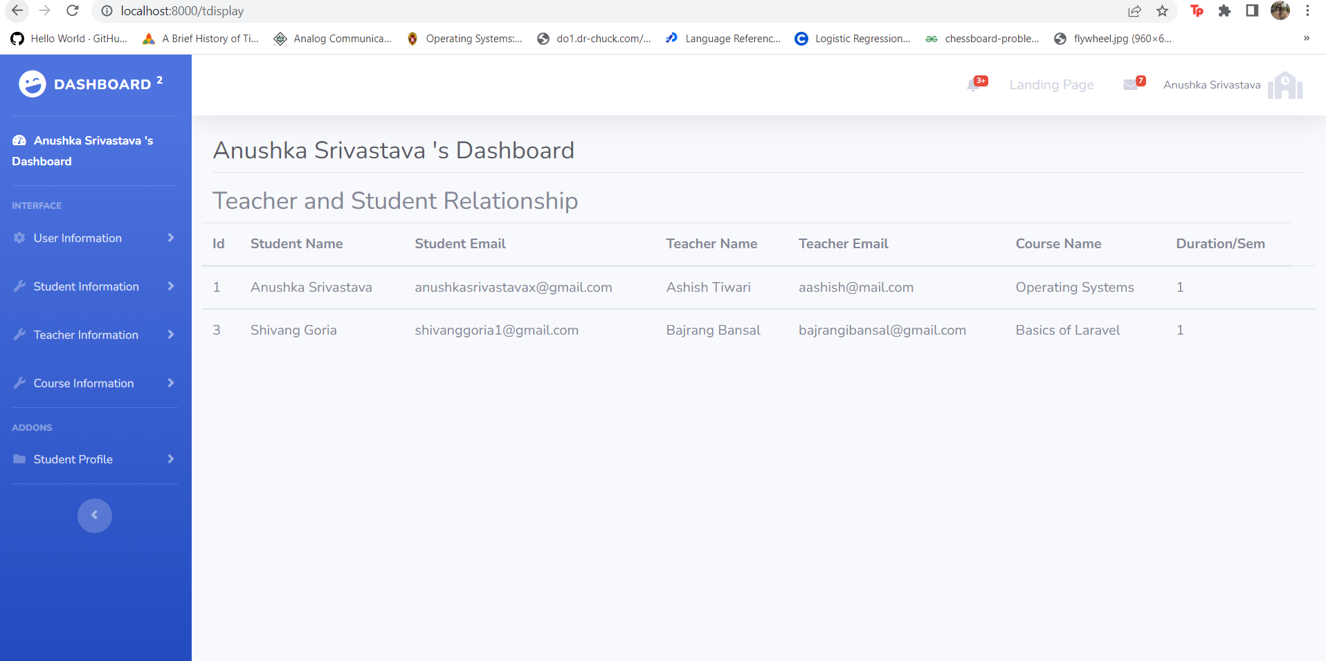The width and height of the screenshot is (1326, 661).
Task: Click the Anushka Srivastava username in header
Action: [x=1212, y=84]
